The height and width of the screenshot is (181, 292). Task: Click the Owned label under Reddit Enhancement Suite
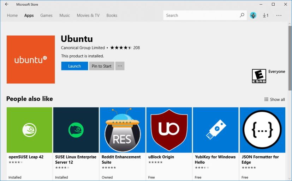pyautogui.click(x=107, y=177)
